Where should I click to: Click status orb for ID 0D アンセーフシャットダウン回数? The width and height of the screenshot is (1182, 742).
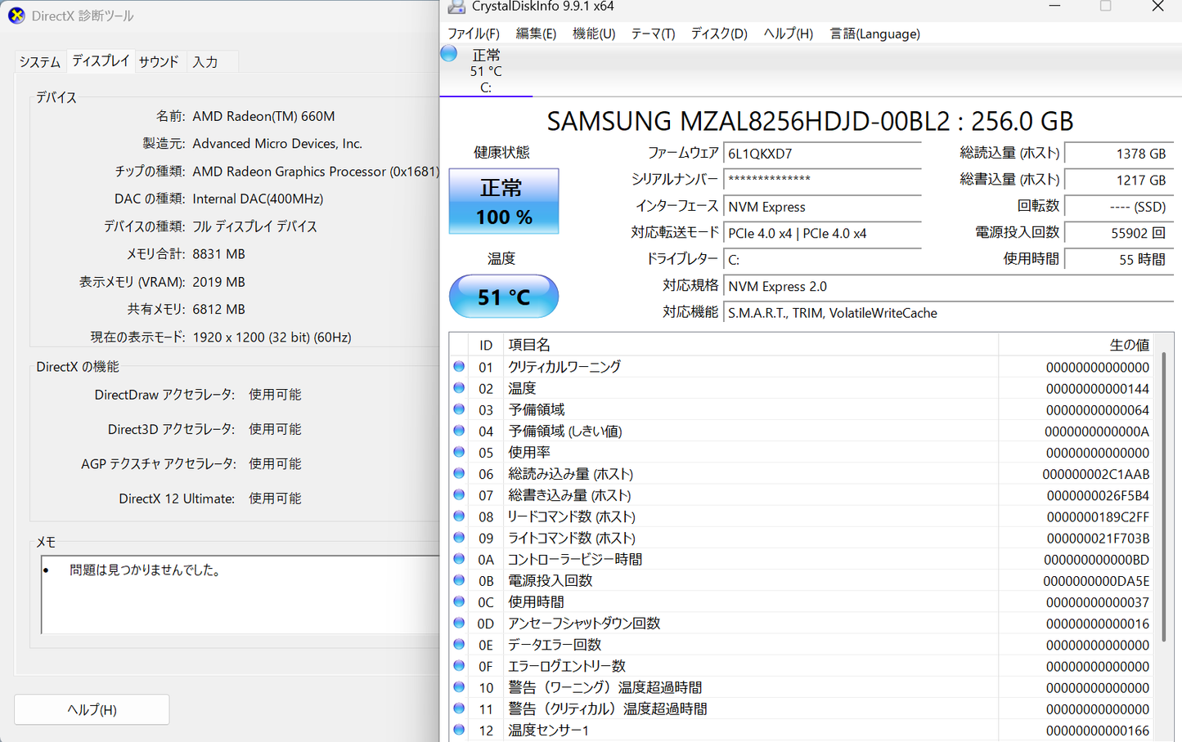459,623
